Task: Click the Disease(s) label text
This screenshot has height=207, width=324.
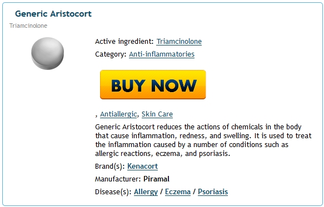Action: (113, 192)
